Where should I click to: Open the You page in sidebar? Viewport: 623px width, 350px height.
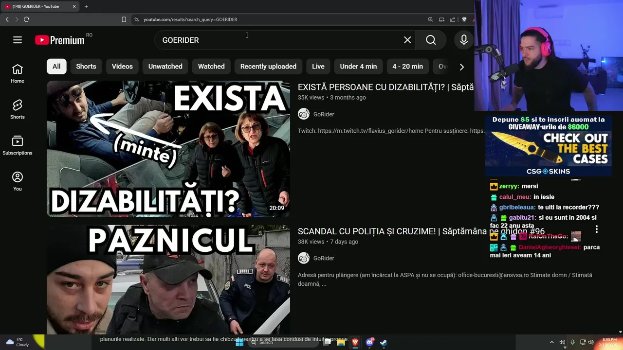pyautogui.click(x=18, y=182)
